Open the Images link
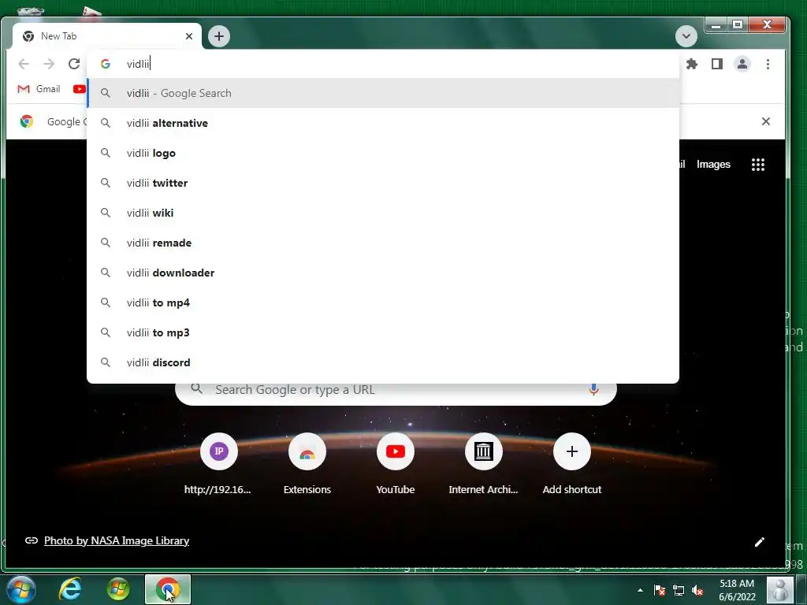 tap(713, 165)
